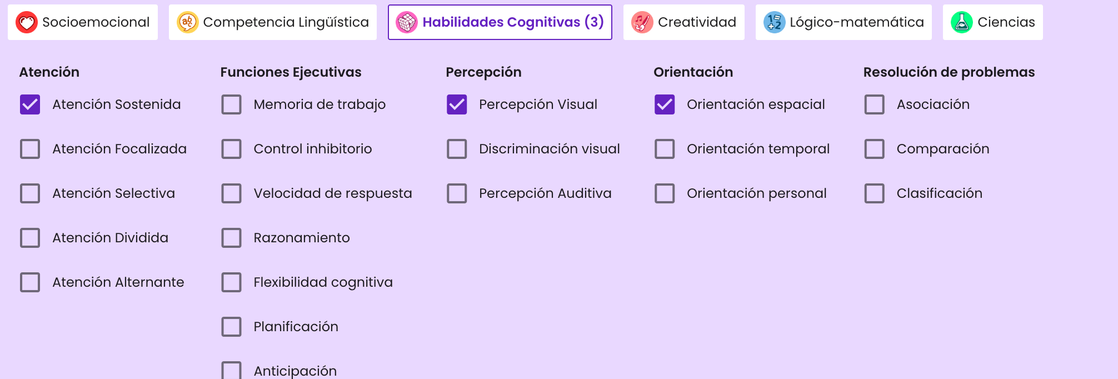The height and width of the screenshot is (379, 1118).
Task: Tick Atención Alternante
Action: [x=30, y=282]
